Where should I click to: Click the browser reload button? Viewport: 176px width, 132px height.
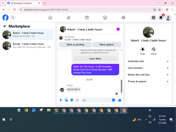[x=14, y=10]
